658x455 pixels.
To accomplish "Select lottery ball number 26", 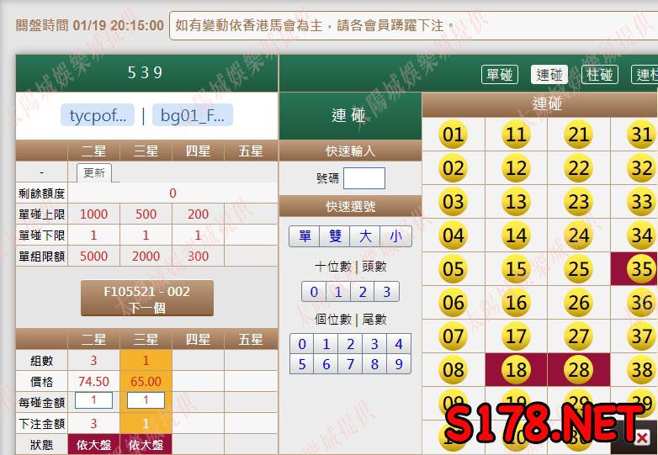I will tap(579, 303).
